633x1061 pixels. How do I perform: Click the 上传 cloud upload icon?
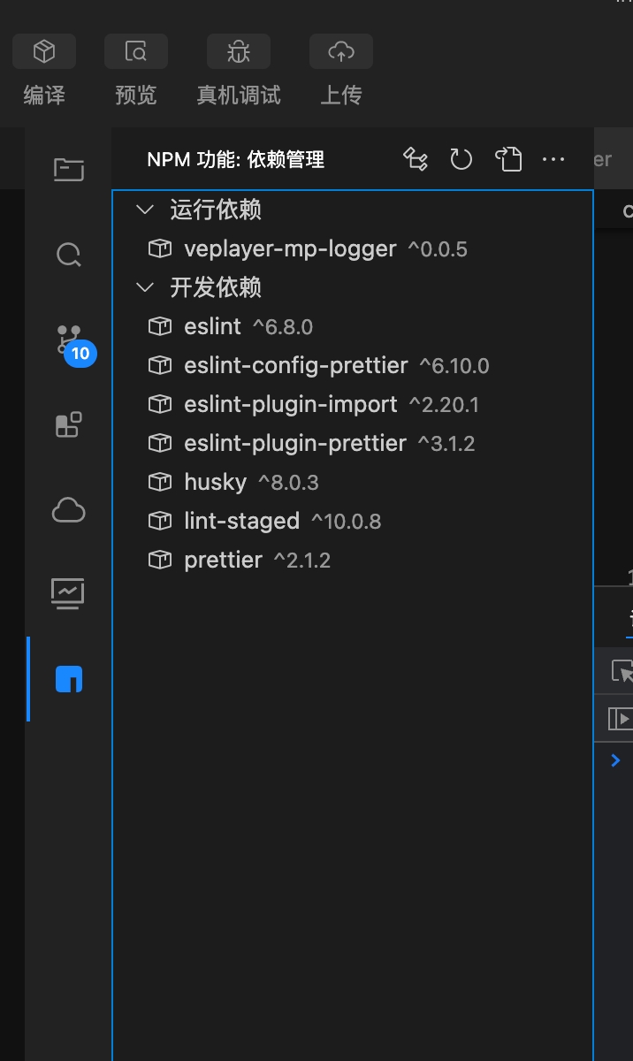click(x=341, y=52)
